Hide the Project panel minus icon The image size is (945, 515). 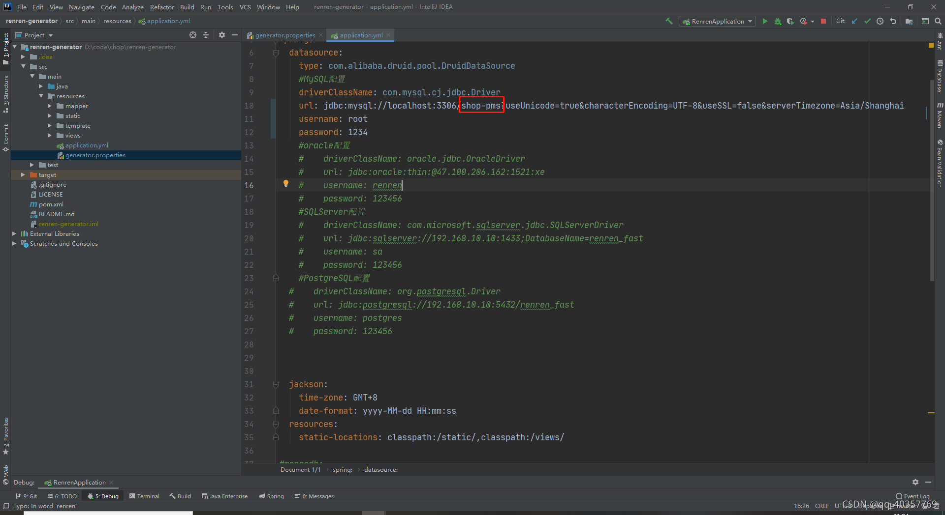(235, 35)
